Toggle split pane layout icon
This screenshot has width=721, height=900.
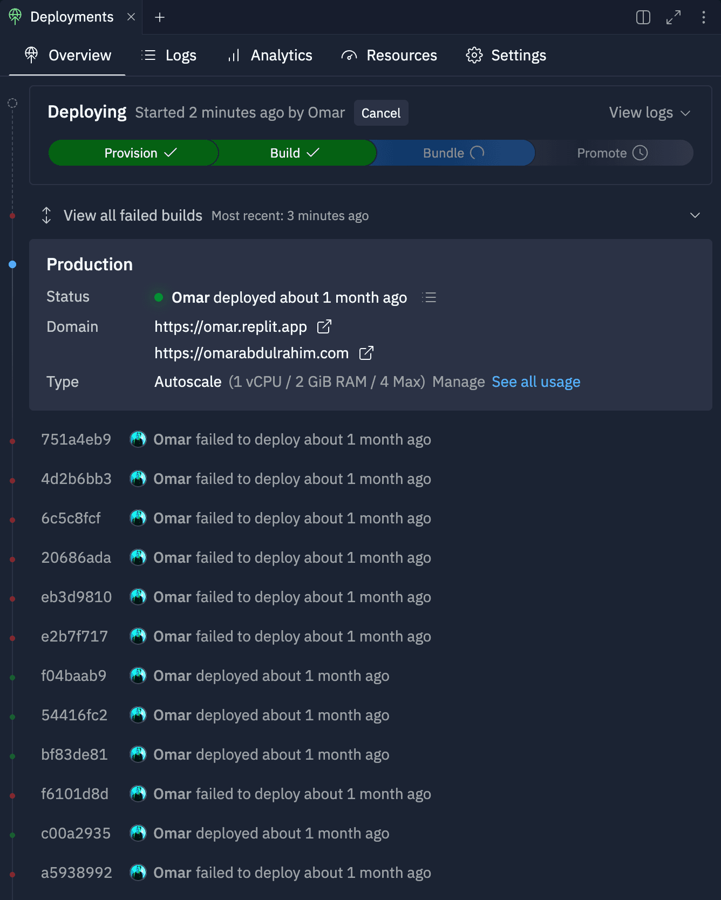[643, 17]
